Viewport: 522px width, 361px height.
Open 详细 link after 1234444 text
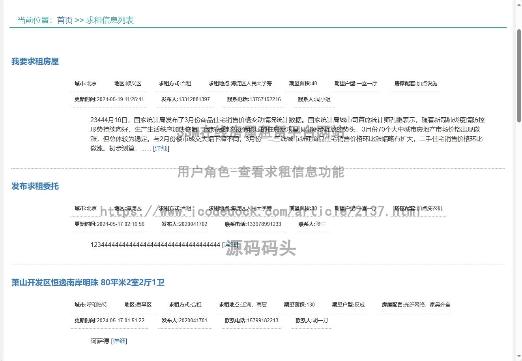[x=230, y=244]
